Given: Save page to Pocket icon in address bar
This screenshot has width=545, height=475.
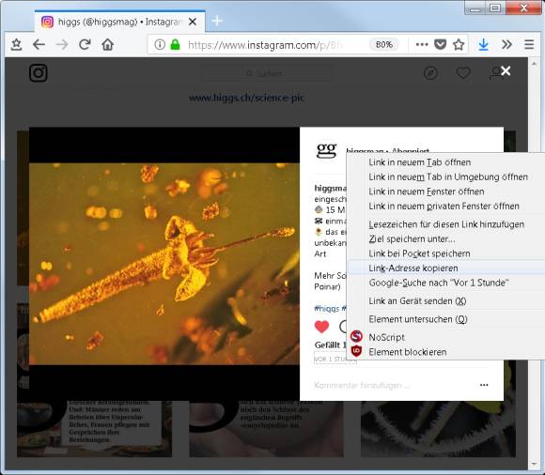Looking at the screenshot, I should (440, 44).
